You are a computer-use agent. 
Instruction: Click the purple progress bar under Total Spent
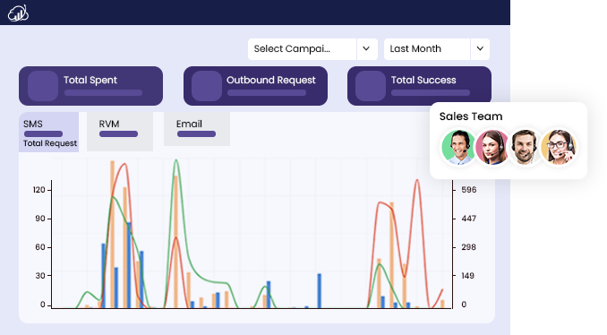[x=103, y=93]
